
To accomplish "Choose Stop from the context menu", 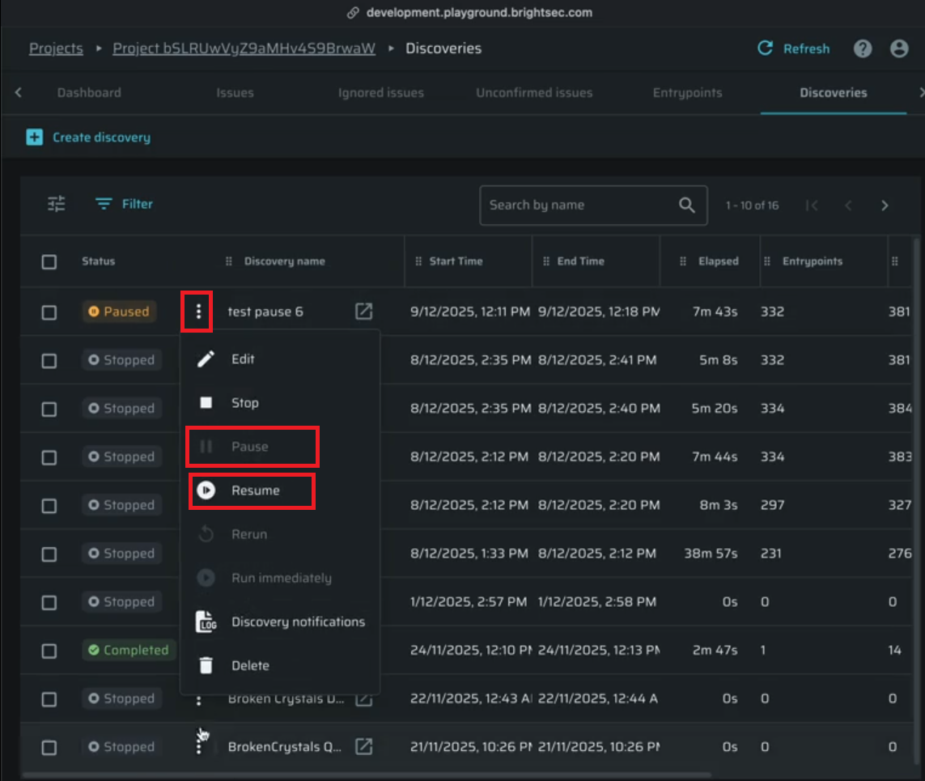I will tap(280, 402).
